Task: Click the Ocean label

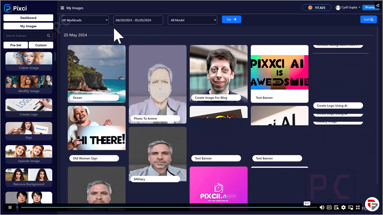Action: click(94, 97)
